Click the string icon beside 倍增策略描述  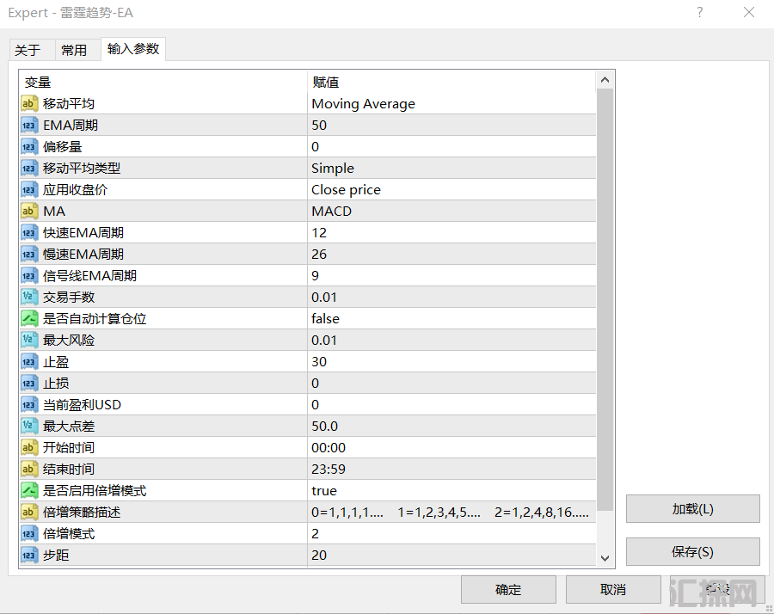29,512
